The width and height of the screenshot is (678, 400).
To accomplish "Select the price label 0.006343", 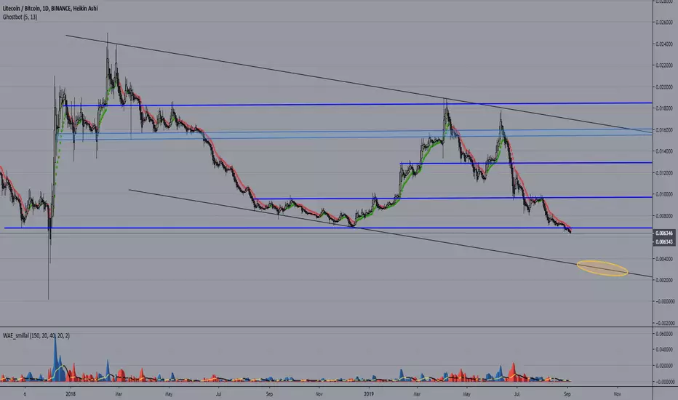I will [x=663, y=241].
